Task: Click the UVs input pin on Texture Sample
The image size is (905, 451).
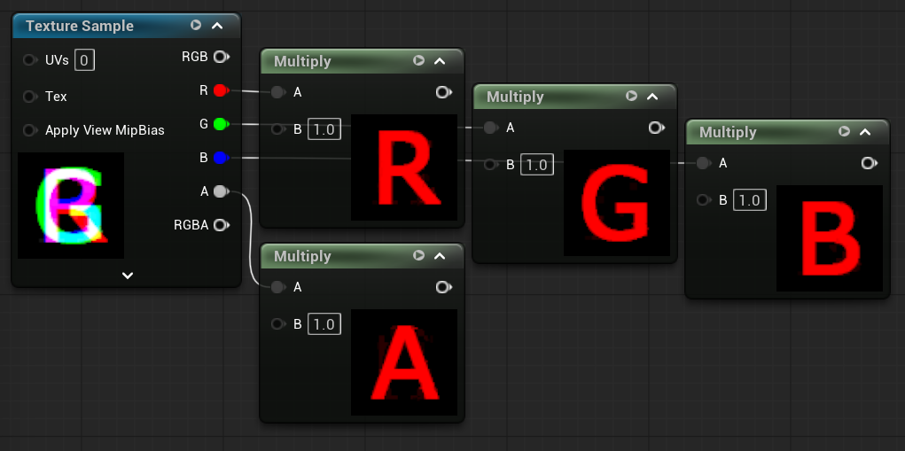Action: coord(30,60)
